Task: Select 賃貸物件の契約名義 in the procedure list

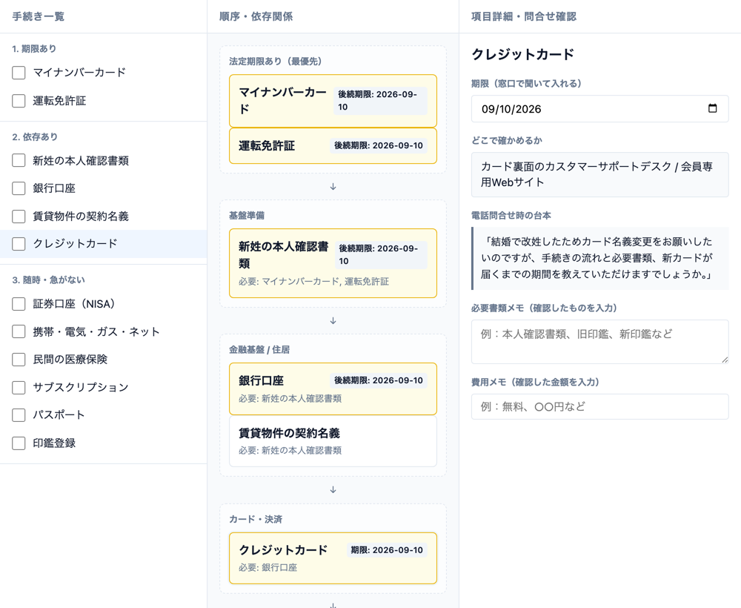Action: [103, 216]
